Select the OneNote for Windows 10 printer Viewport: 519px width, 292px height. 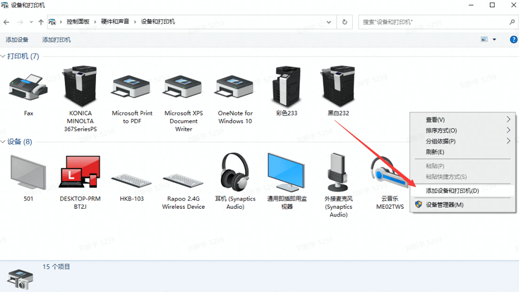[x=235, y=86]
